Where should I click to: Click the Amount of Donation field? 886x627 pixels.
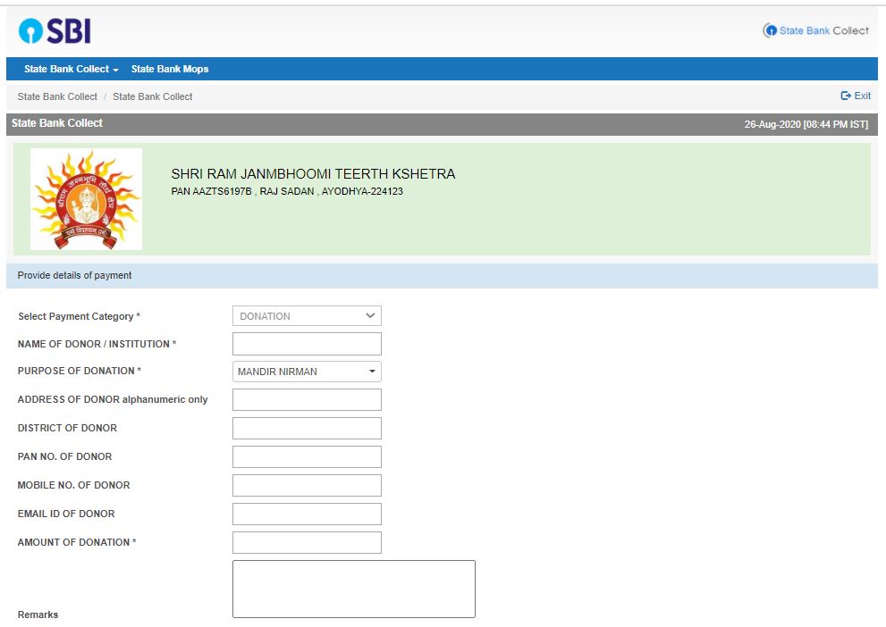tap(307, 542)
